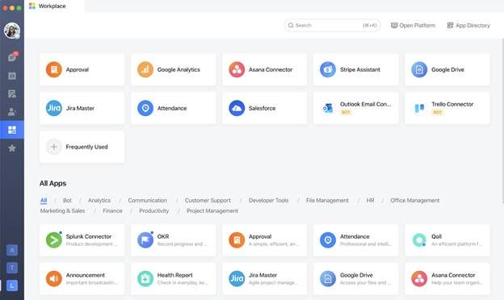Screen dimensions: 504x300
Task: Open the Favorites star icon in sidebar
Action: [x=12, y=148]
